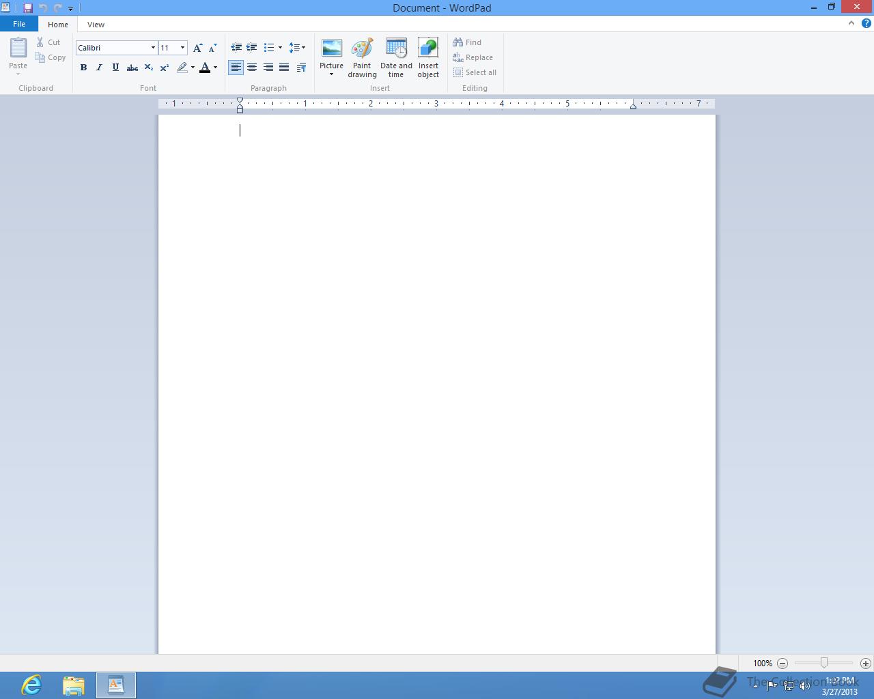Insert the date and time
This screenshot has height=699, width=874.
click(x=395, y=58)
